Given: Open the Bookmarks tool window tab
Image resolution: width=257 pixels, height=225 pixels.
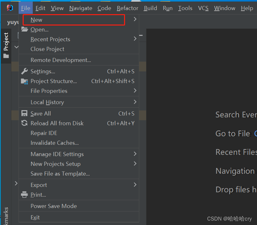Looking at the screenshot, I should pos(6,216).
